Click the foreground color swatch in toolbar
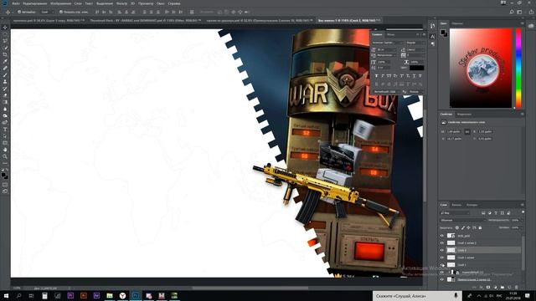Viewport: 536px width, 301px height. click(3, 175)
